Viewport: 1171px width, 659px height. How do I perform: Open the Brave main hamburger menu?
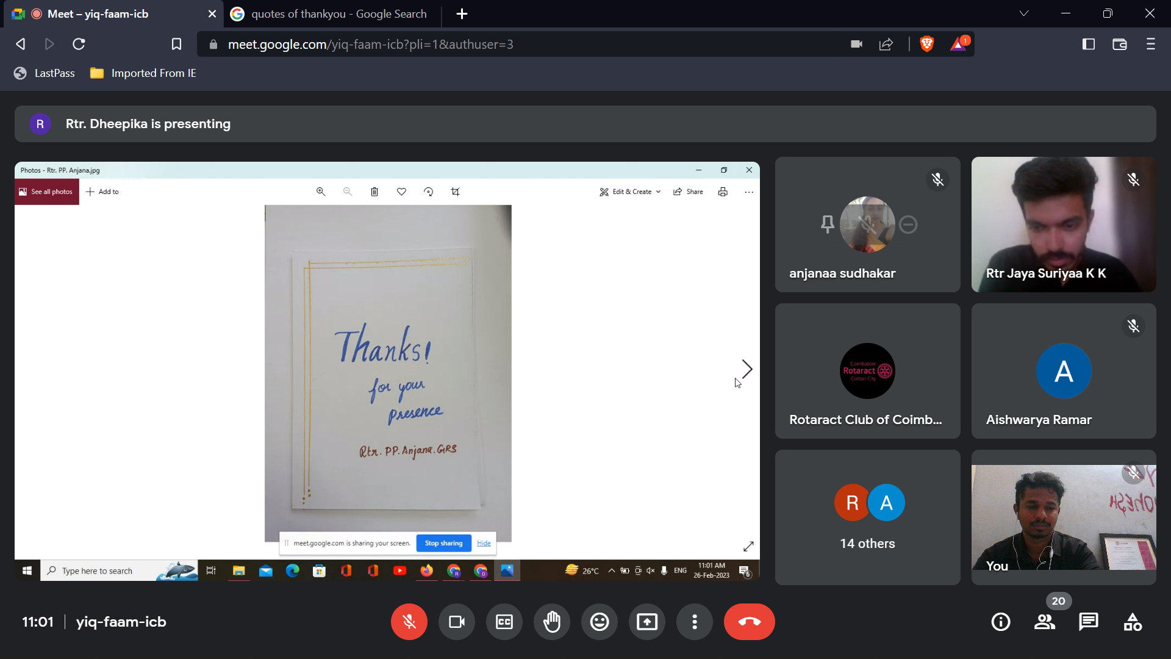(x=1151, y=44)
